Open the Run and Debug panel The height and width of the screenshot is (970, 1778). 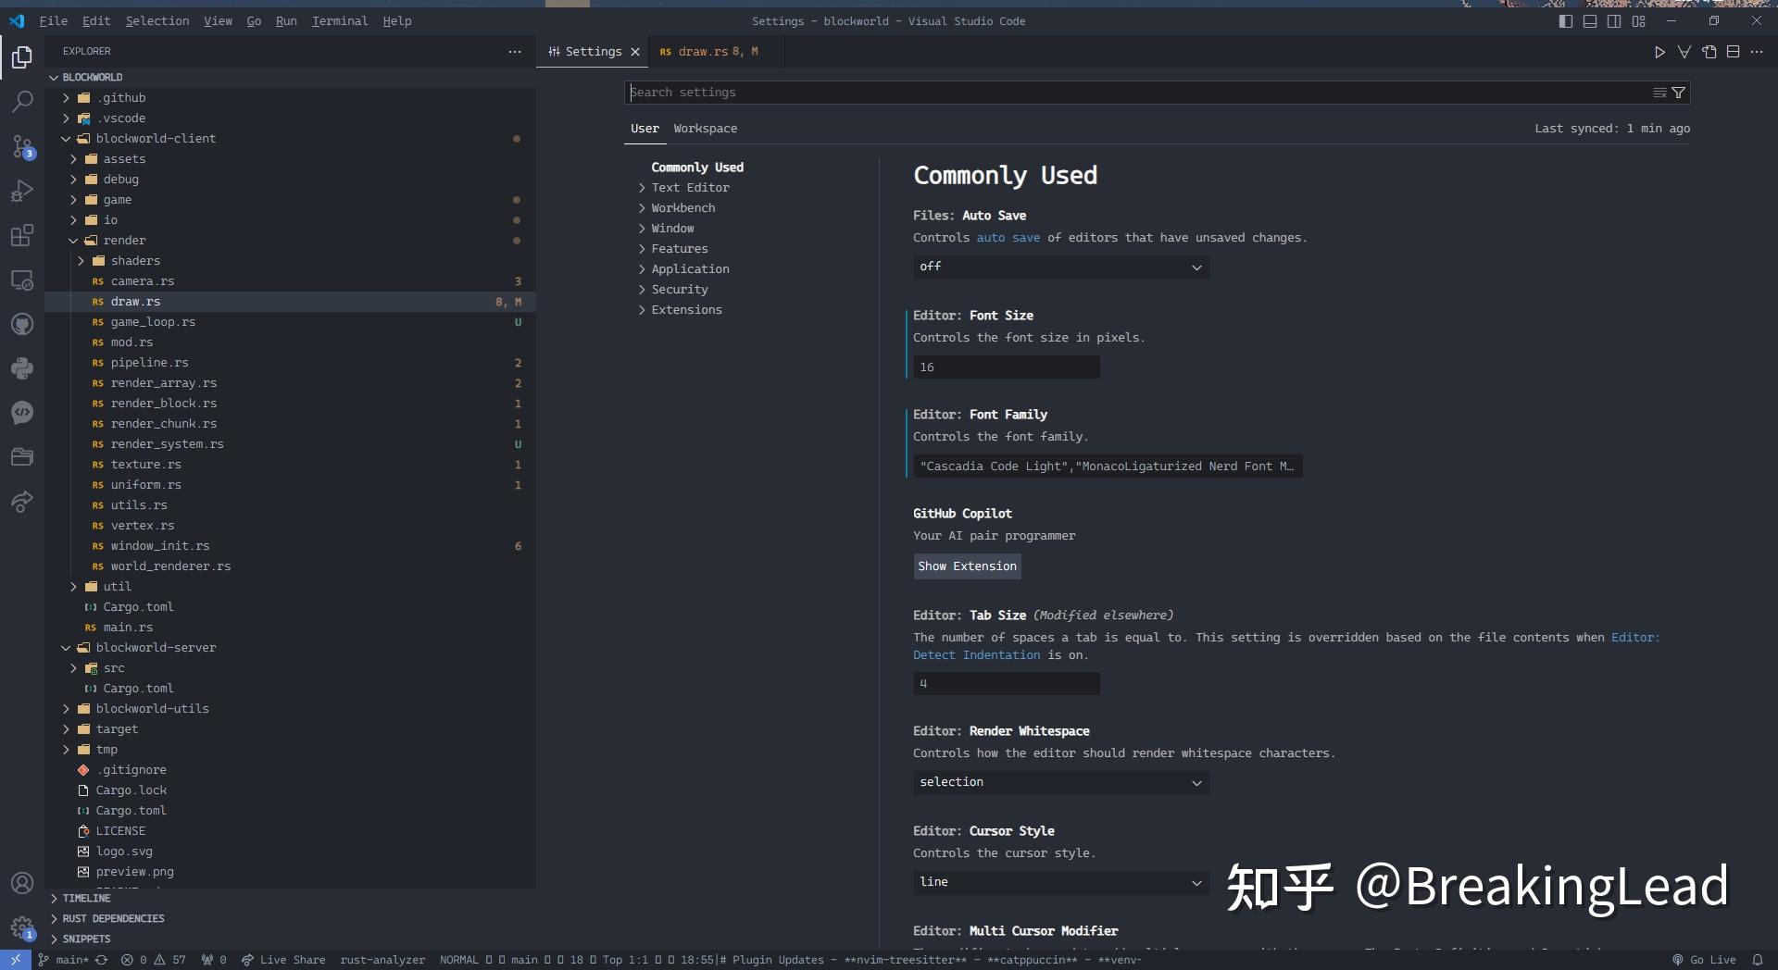coord(22,191)
